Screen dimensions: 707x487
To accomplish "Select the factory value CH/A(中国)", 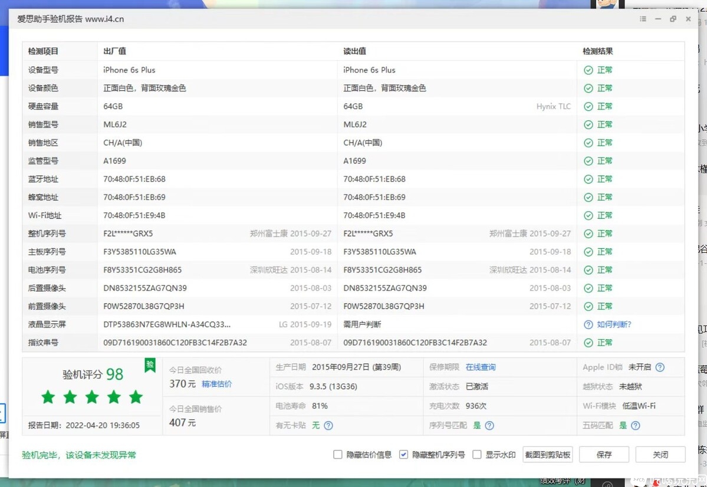I will (x=123, y=143).
